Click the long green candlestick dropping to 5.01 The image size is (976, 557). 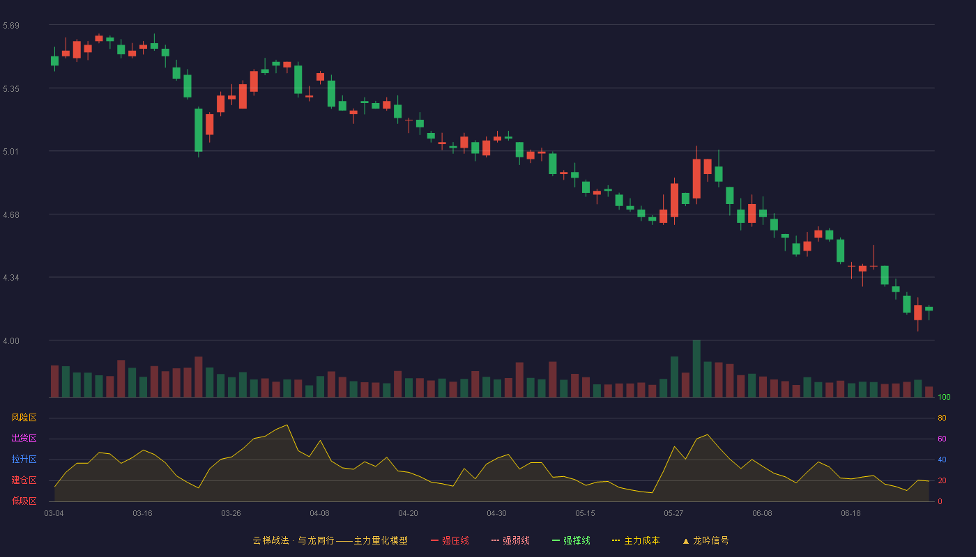pos(198,130)
